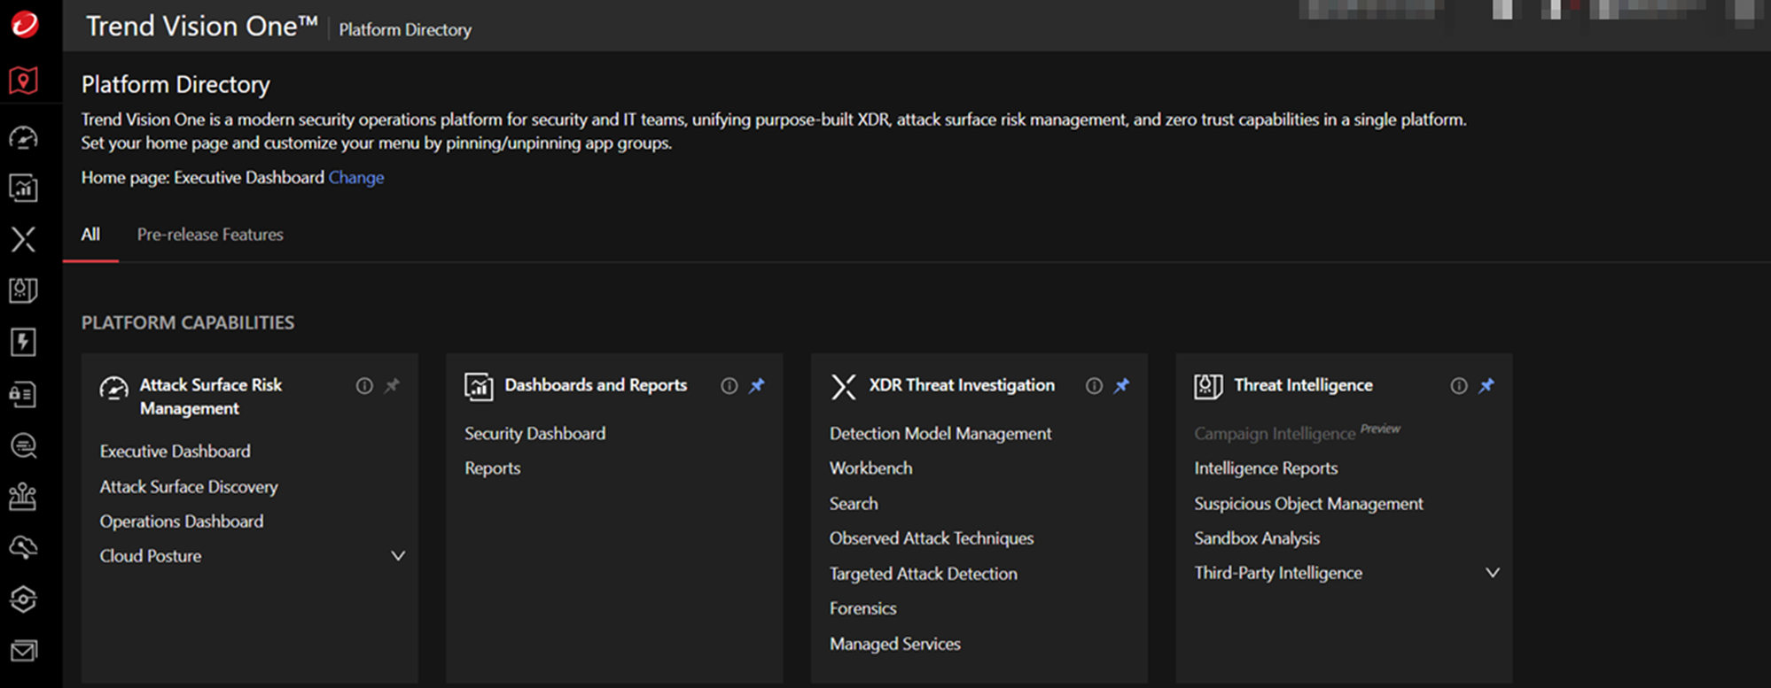Select the All tab
The image size is (1771, 688).
click(x=90, y=235)
